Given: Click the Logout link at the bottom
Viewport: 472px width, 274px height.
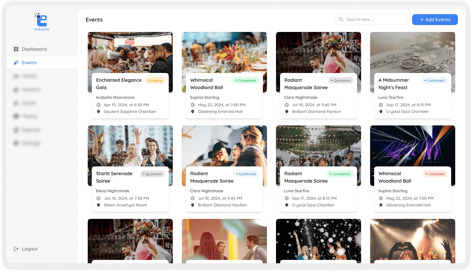Looking at the screenshot, I should pos(29,249).
